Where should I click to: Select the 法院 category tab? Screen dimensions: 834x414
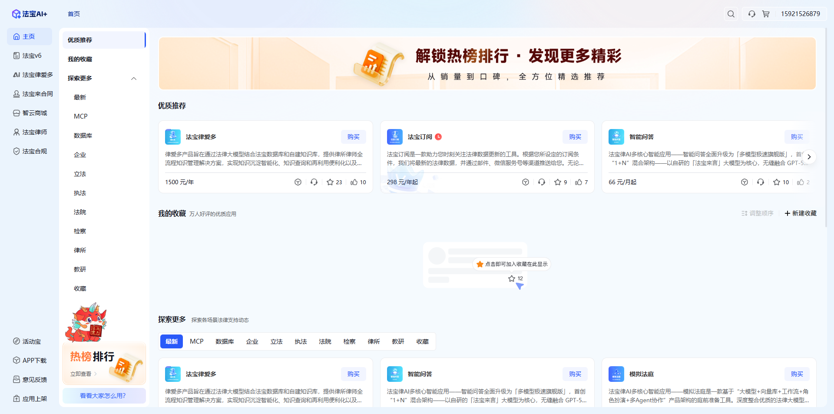click(x=324, y=341)
